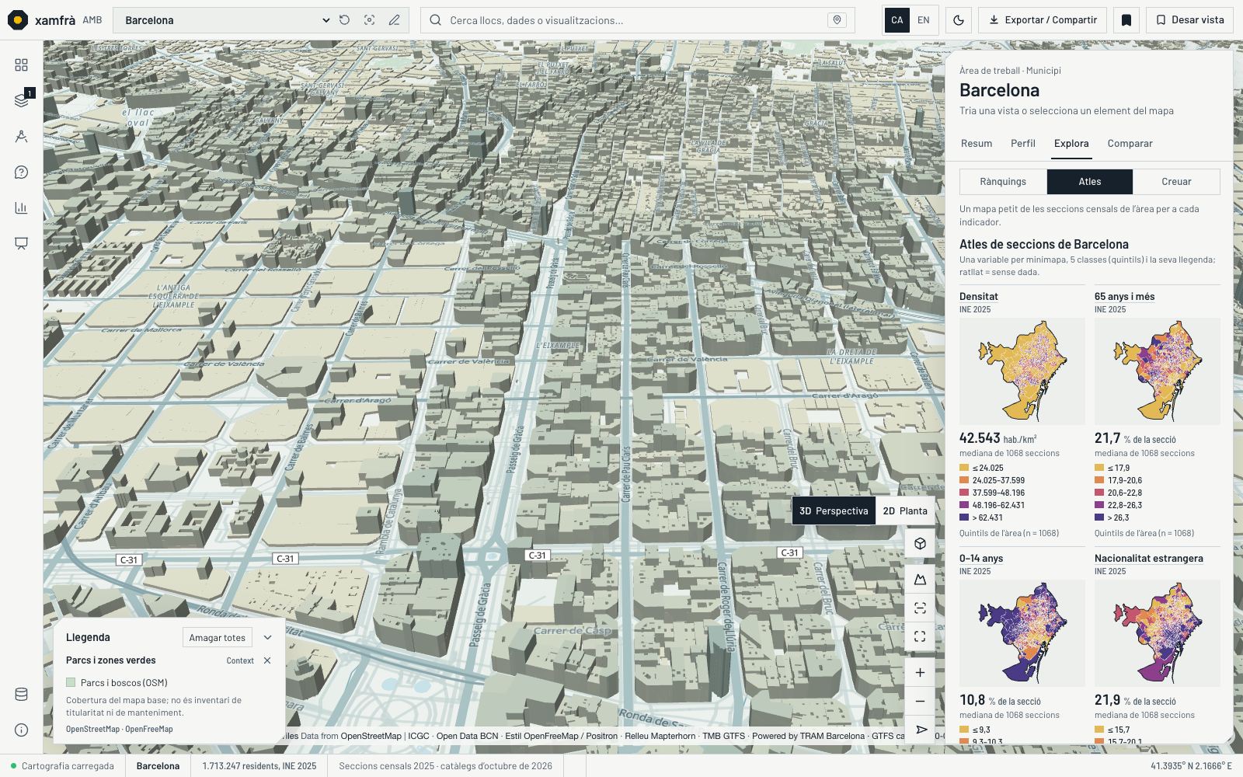Open the presentation screen sidebar icon

tap(21, 243)
